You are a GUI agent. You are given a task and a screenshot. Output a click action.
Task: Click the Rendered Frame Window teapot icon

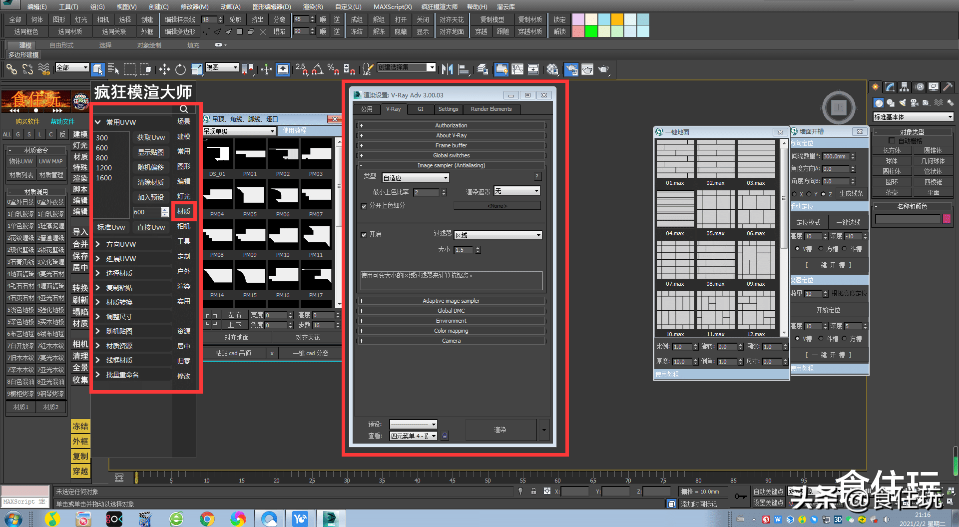[x=587, y=69]
